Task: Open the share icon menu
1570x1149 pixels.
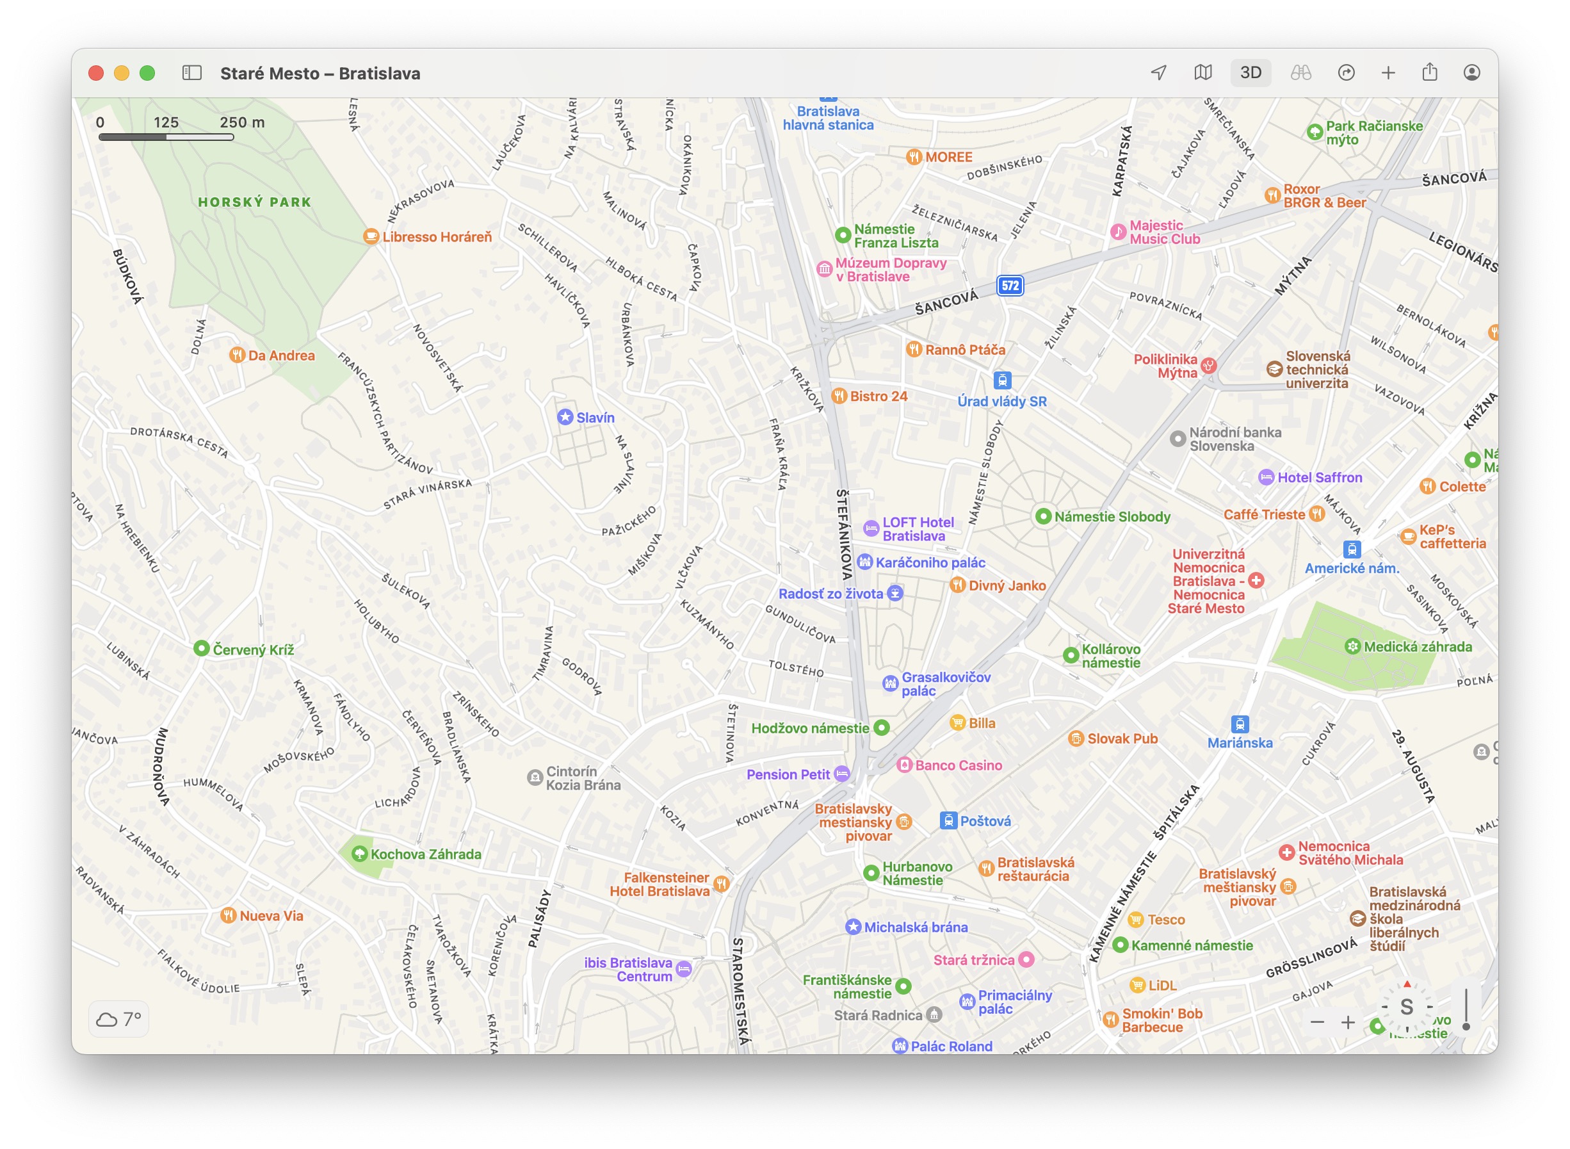Action: click(x=1430, y=73)
